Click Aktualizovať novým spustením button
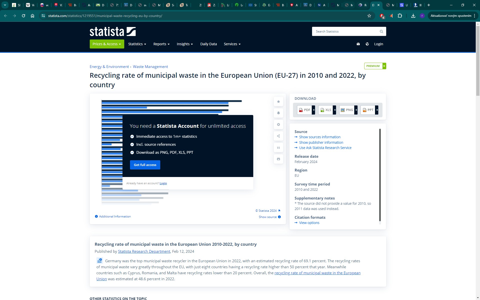Image resolution: width=480 pixels, height=300 pixels. (x=451, y=16)
